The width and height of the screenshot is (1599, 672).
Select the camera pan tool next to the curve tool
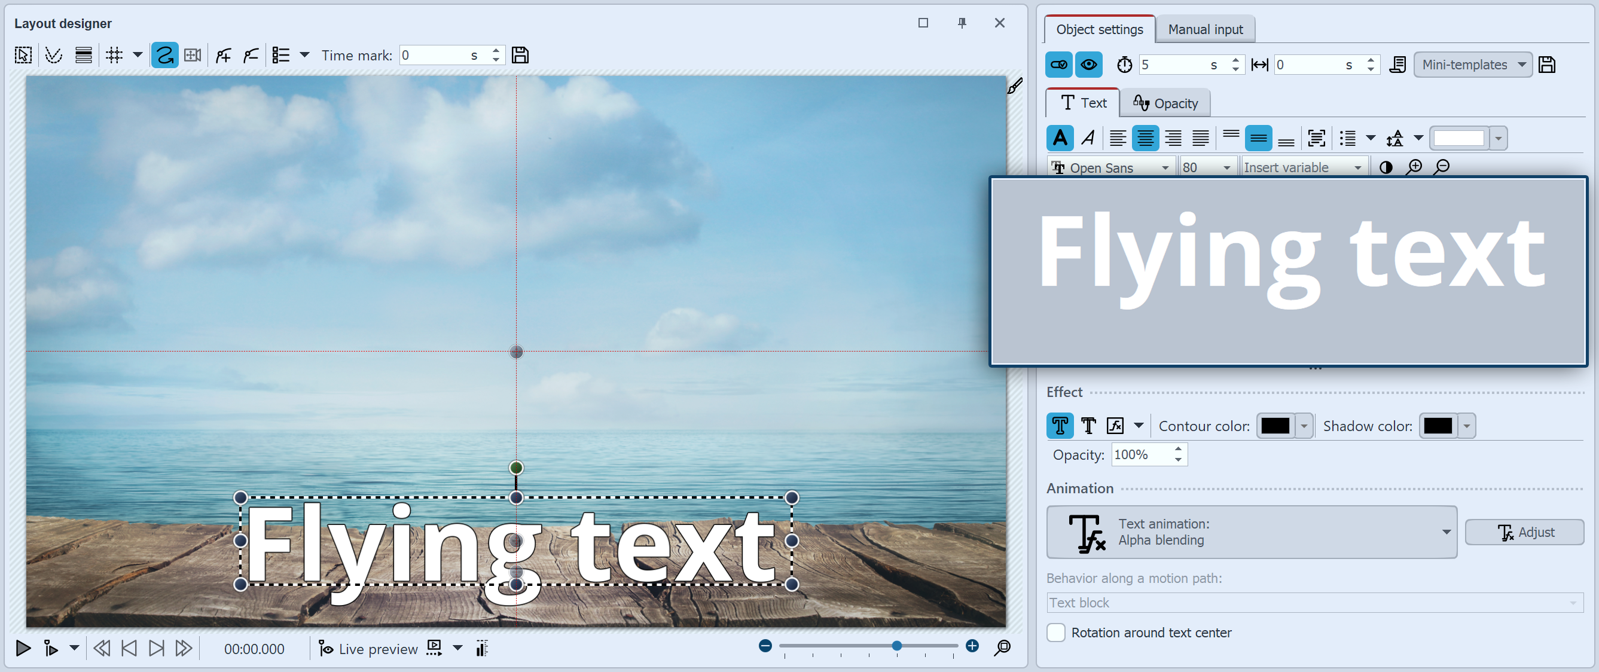(x=193, y=54)
